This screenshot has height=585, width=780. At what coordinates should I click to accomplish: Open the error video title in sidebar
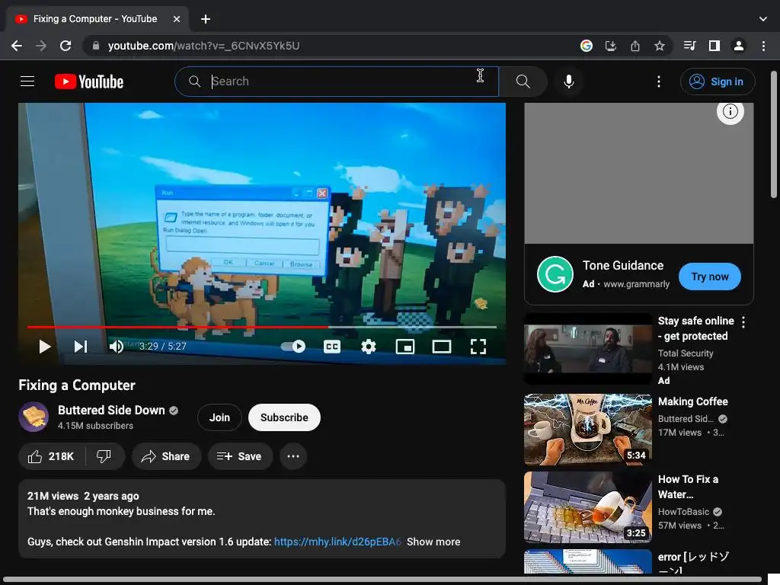point(693,562)
